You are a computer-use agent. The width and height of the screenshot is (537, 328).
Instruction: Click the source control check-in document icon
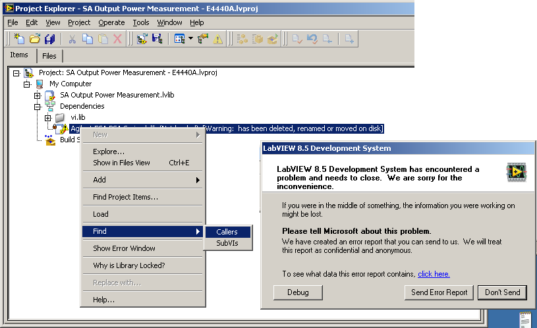[x=297, y=39]
